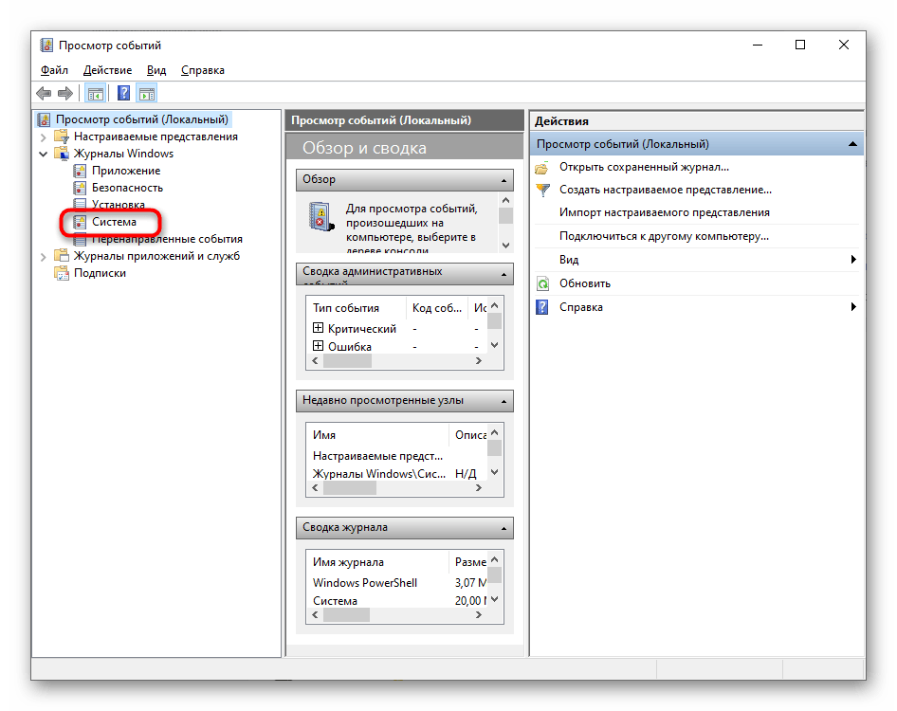Toggle the console tree visibility toolbar icon
This screenshot has width=897, height=711.
point(94,92)
